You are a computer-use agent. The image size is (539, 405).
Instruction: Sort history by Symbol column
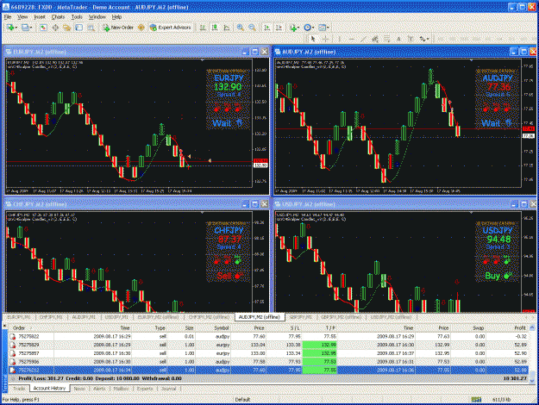(x=214, y=328)
